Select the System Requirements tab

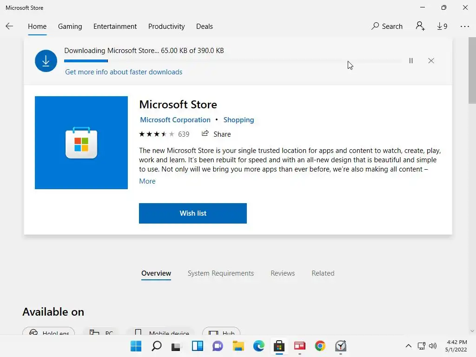[x=221, y=273]
